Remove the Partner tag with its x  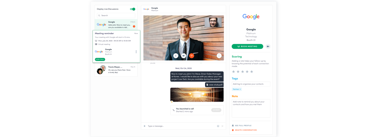(240, 89)
